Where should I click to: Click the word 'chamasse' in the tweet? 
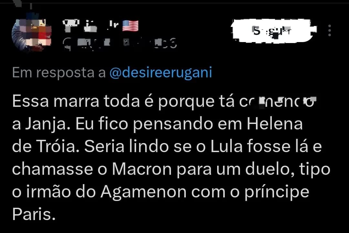(53, 169)
